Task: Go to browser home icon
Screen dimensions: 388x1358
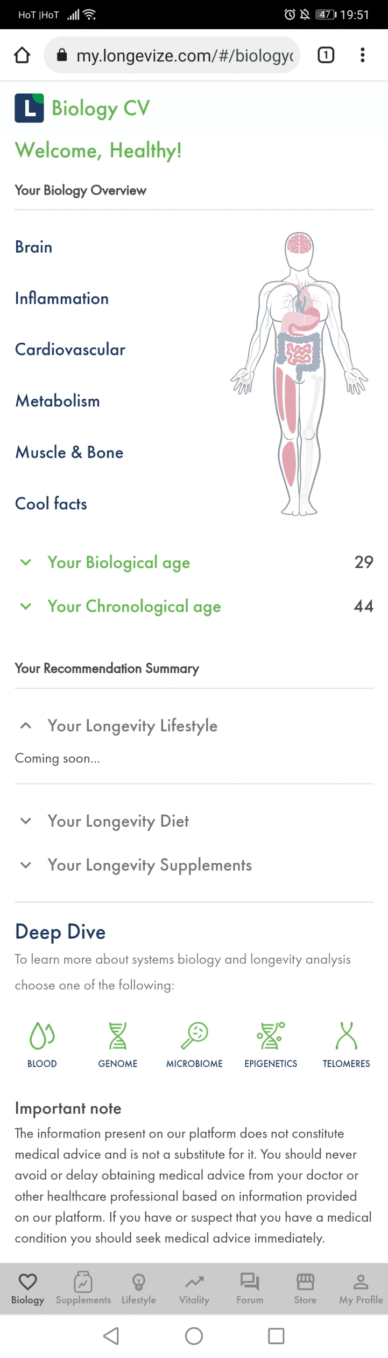Action: point(22,55)
